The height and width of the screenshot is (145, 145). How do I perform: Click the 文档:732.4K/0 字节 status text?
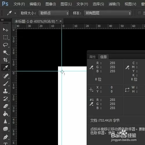pos(105,120)
